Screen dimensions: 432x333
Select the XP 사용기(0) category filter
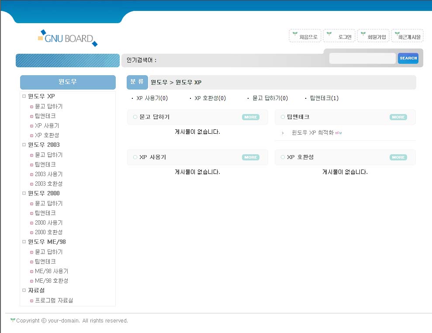click(152, 98)
